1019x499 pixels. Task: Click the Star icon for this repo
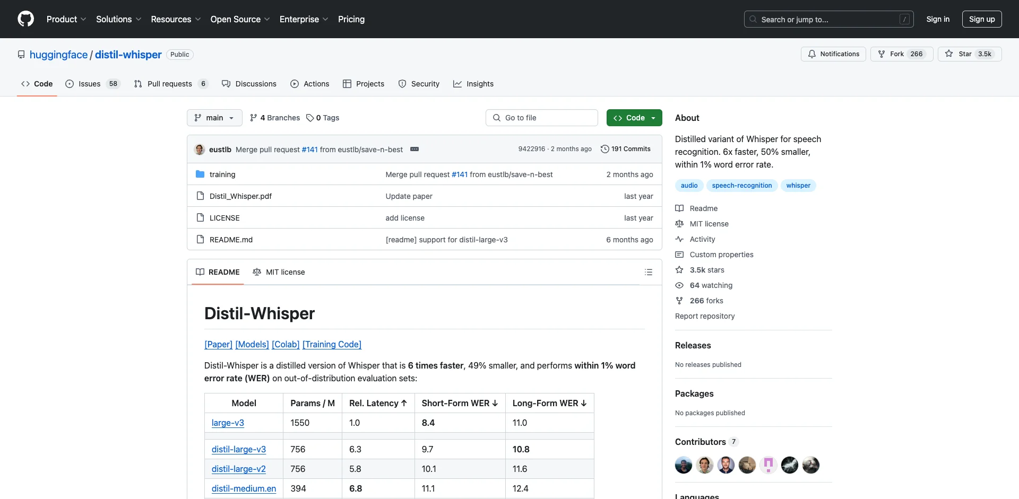tap(949, 54)
